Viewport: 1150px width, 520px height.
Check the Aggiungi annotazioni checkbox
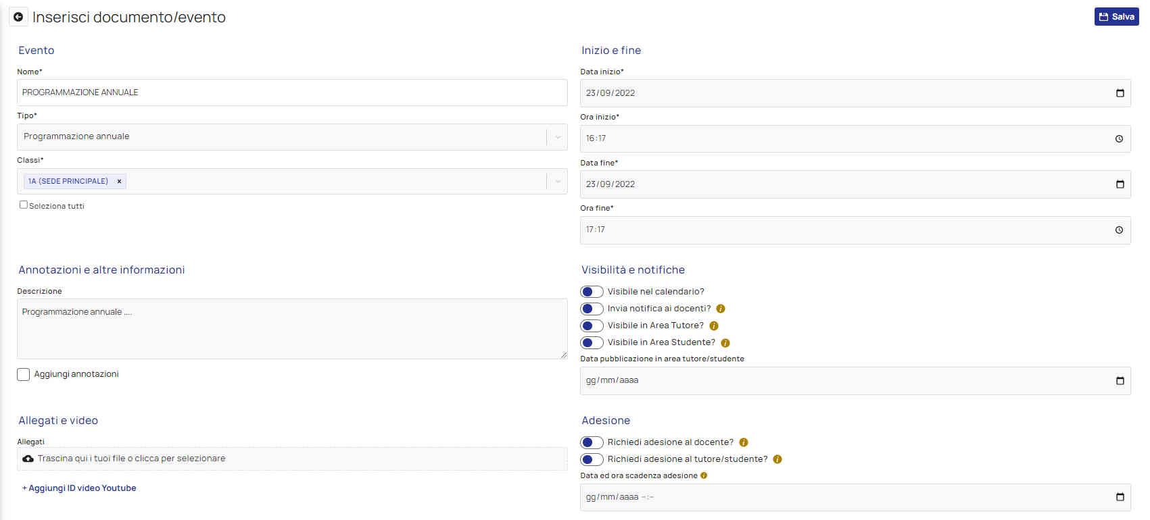pos(24,374)
